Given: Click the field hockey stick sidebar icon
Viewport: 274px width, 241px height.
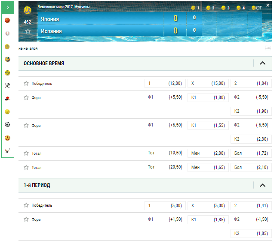Looking at the screenshot, I should pos(7,151).
